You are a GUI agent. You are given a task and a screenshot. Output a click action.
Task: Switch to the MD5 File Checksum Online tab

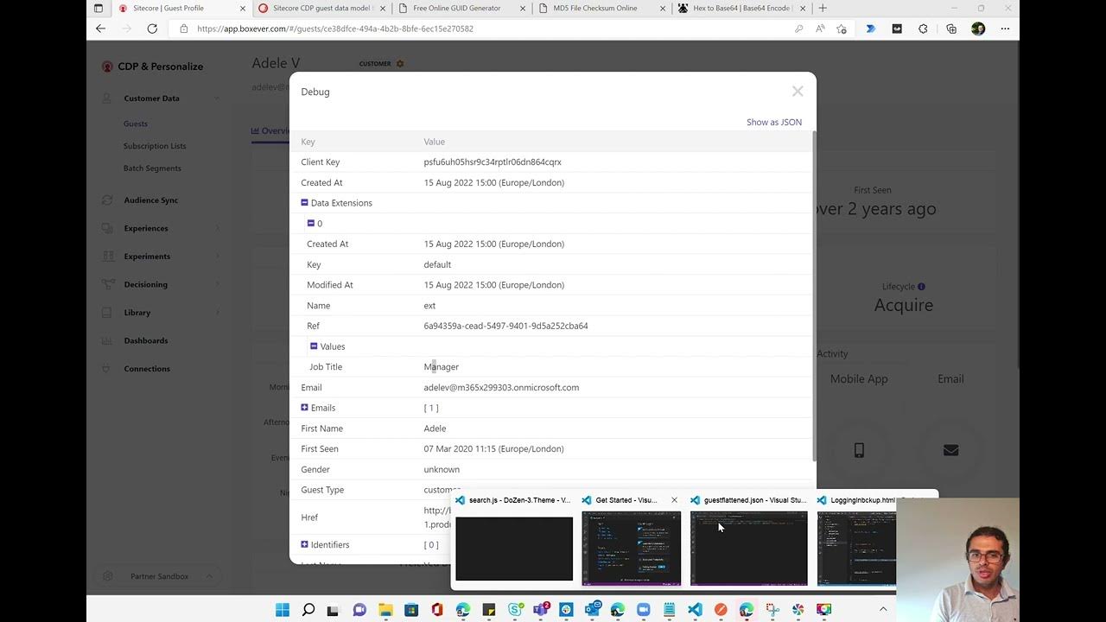601,8
